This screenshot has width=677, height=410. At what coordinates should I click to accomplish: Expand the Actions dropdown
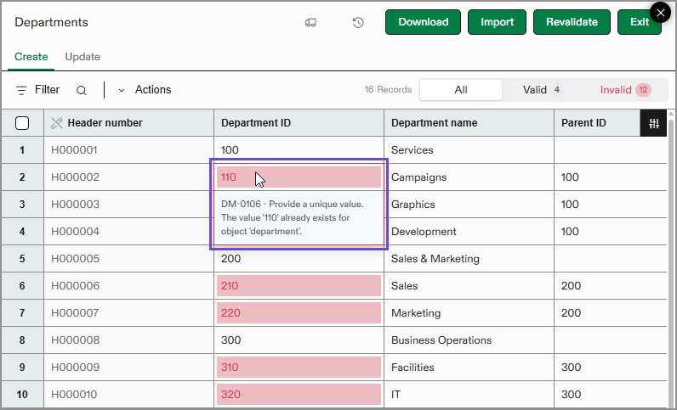pyautogui.click(x=145, y=90)
